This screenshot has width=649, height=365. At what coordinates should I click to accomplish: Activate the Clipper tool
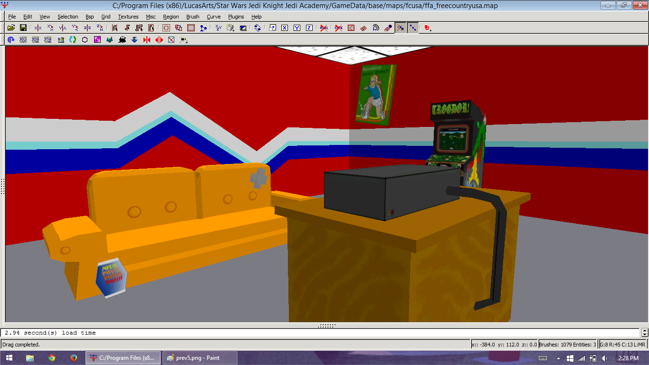pos(203,28)
